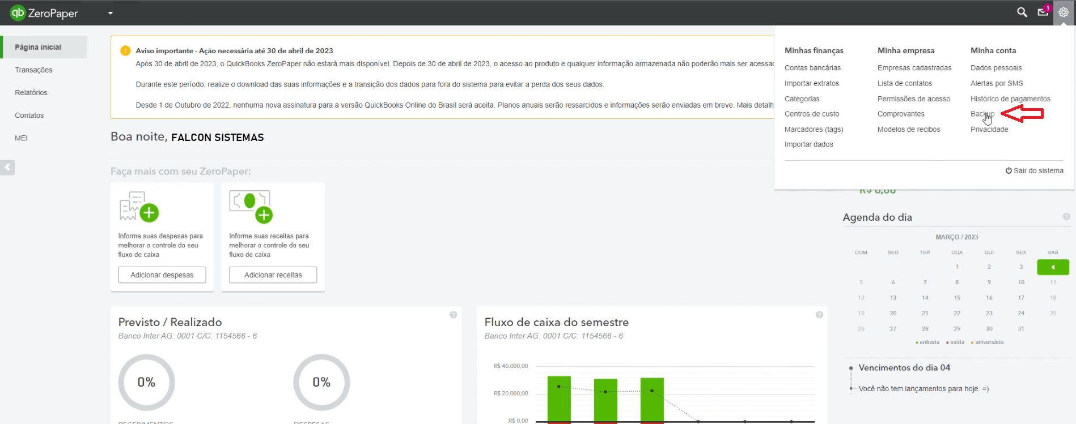This screenshot has width=1076, height=424.
Task: Click the 0% Despesas progress ring
Action: click(x=321, y=382)
